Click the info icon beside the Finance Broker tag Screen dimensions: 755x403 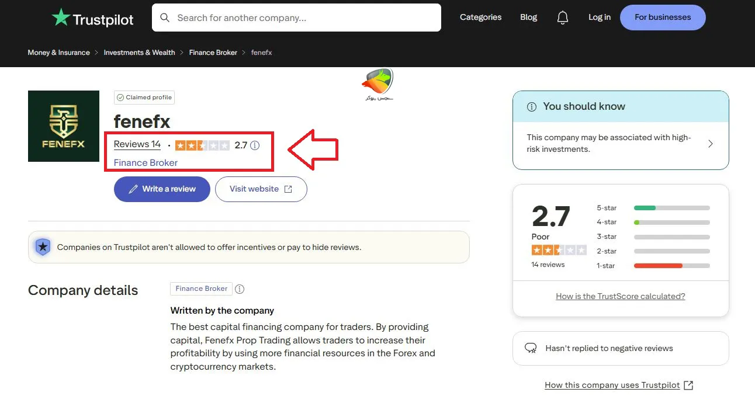pyautogui.click(x=240, y=289)
